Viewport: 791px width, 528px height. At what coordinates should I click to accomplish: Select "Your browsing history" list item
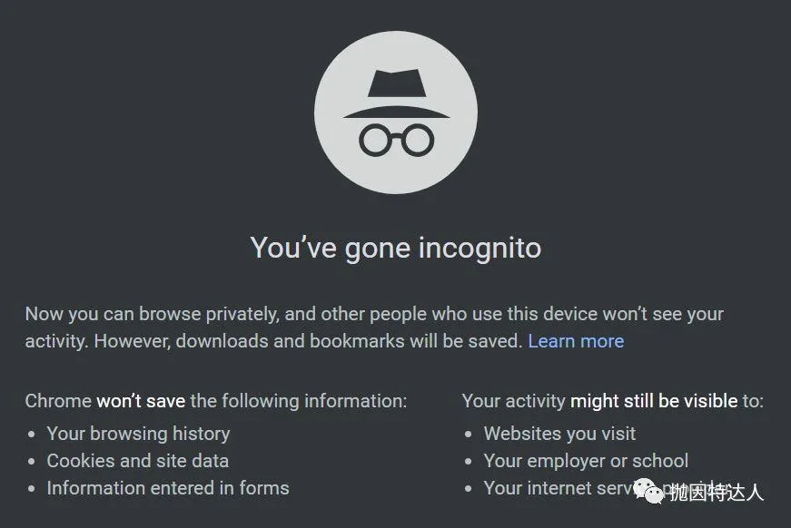138,434
